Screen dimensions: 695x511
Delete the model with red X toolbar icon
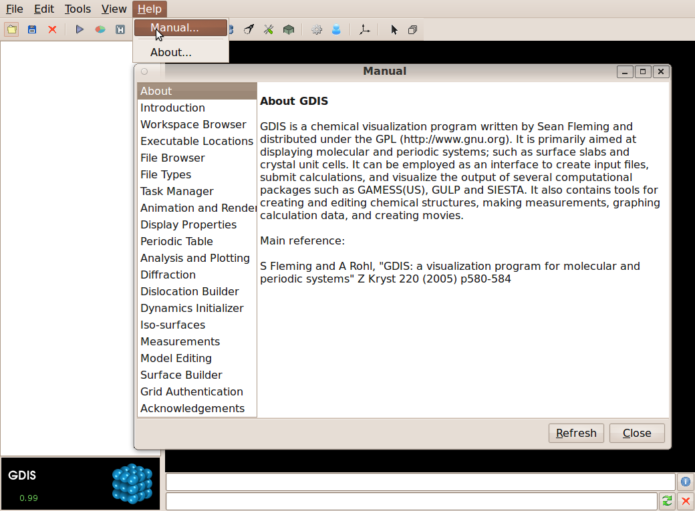tap(52, 29)
